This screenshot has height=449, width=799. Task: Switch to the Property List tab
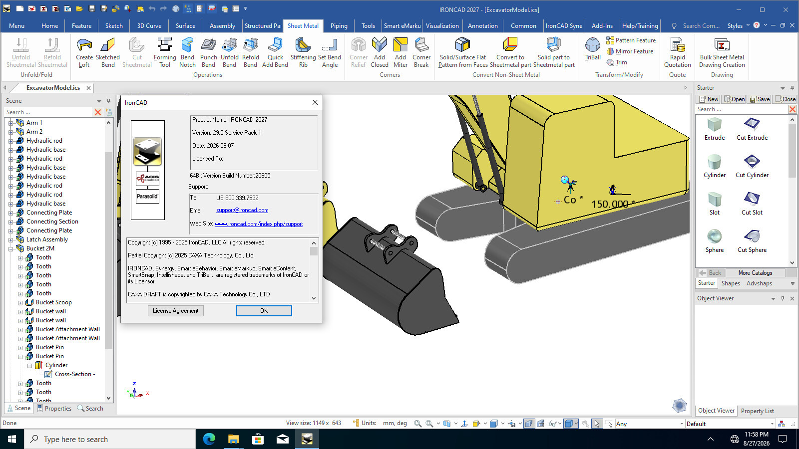[x=757, y=411]
